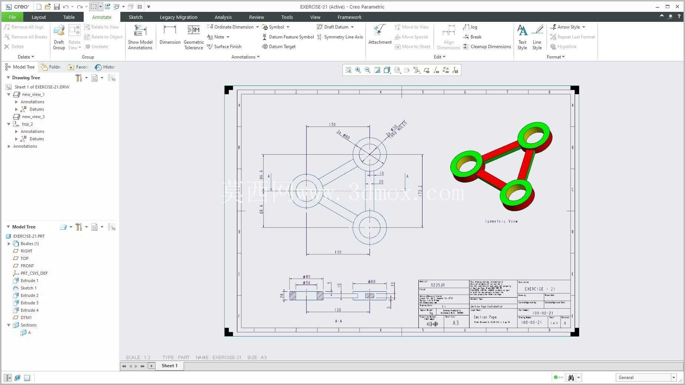Click the Surface Finish tool

pos(224,47)
